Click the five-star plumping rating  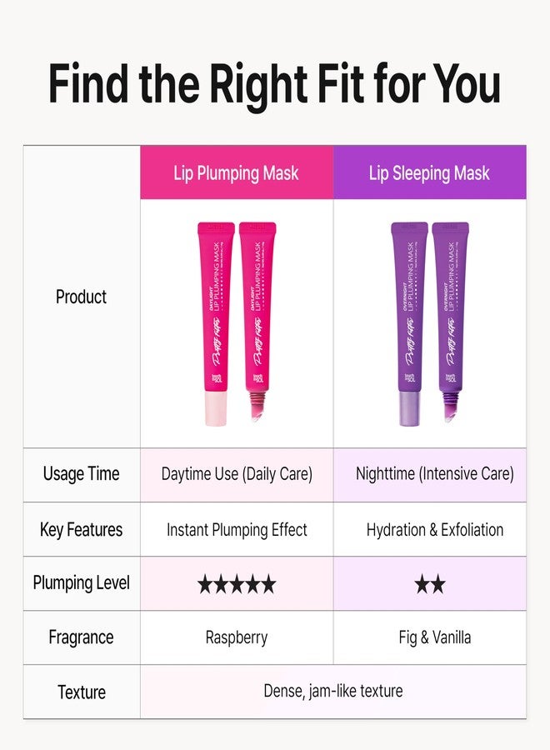[x=237, y=584]
